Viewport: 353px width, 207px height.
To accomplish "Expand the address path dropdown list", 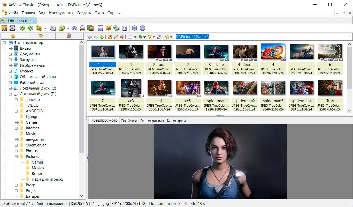I will click(350, 37).
